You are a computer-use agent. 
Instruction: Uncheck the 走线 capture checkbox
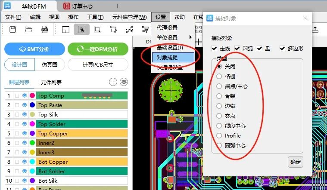pyautogui.click(x=215, y=49)
